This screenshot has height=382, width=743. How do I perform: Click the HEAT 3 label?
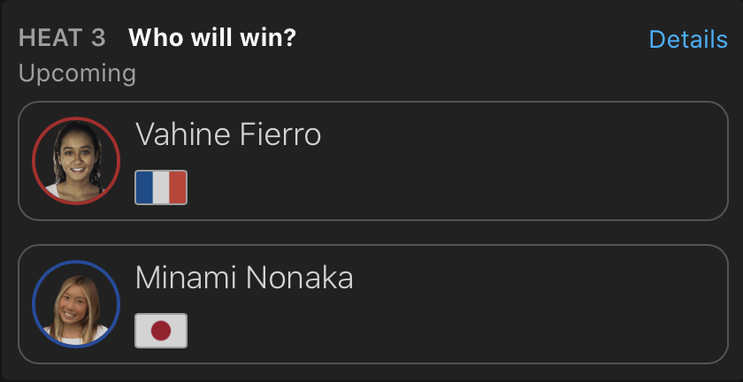[62, 38]
